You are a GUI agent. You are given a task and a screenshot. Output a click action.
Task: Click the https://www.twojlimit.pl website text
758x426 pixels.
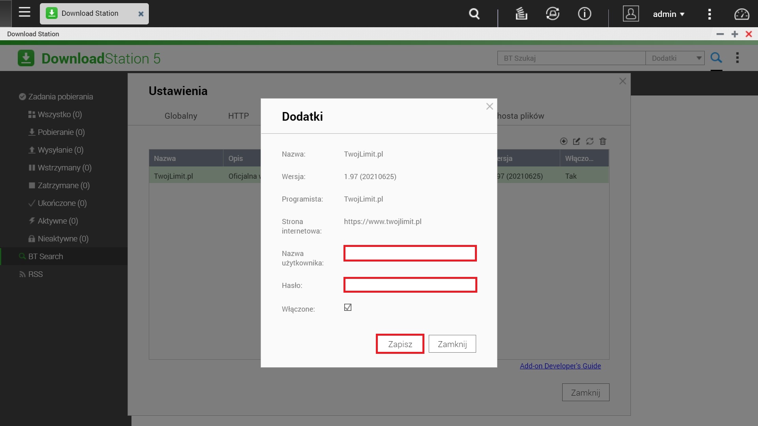click(x=383, y=221)
